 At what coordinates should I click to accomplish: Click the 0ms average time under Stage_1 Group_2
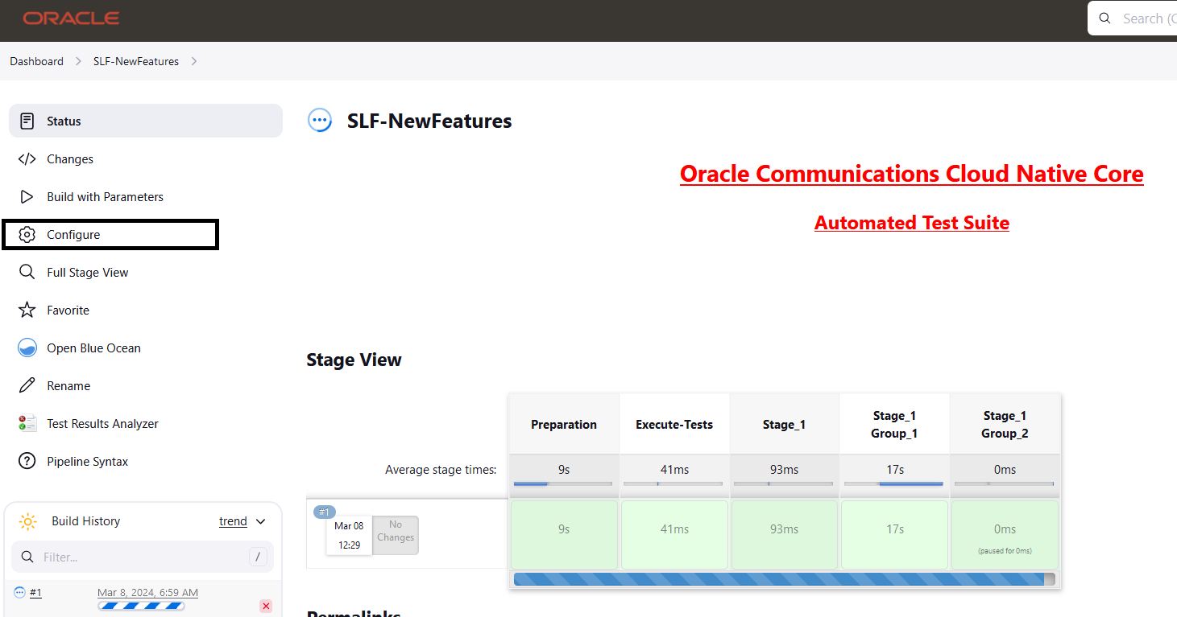(x=1005, y=470)
